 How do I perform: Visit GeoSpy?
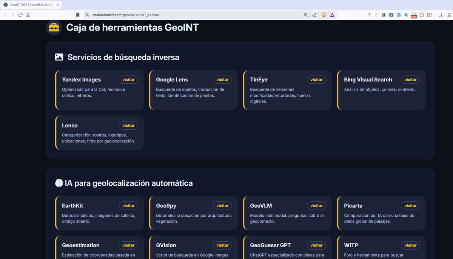pyautogui.click(x=222, y=206)
